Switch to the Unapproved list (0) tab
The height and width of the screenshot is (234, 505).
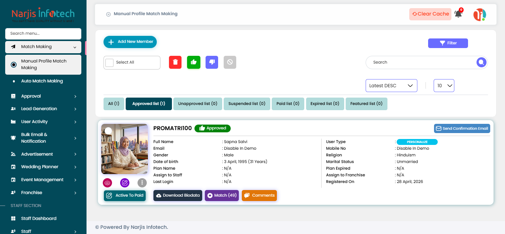198,104
